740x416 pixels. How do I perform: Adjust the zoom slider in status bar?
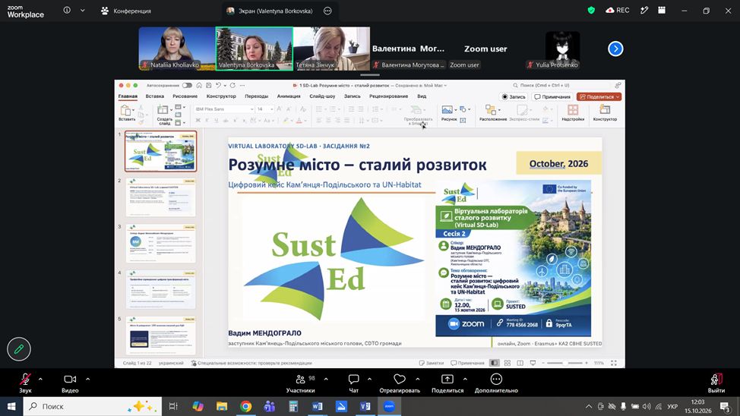pyautogui.click(x=565, y=363)
